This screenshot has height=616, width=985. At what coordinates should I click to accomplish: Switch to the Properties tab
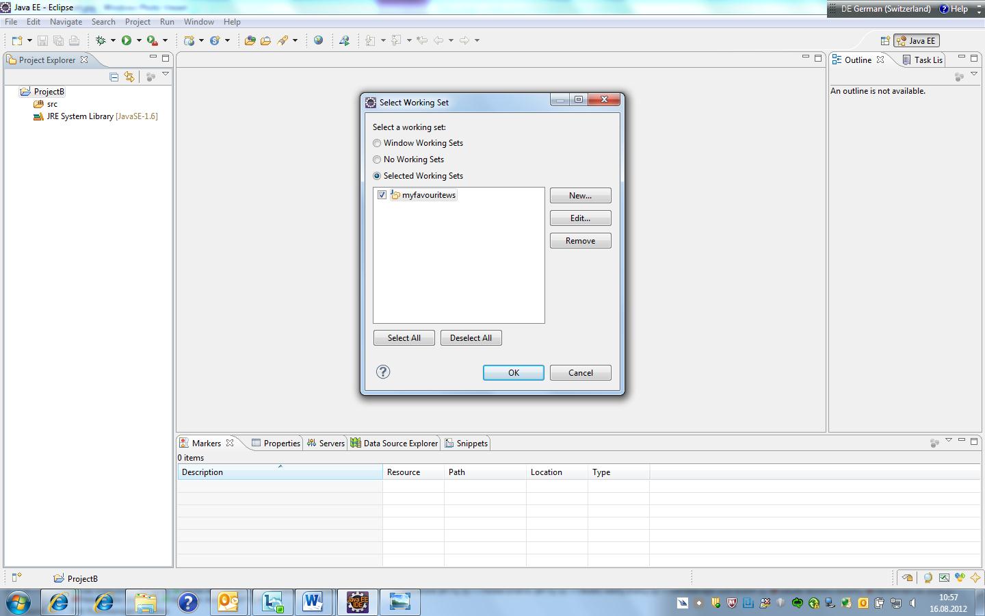(281, 443)
